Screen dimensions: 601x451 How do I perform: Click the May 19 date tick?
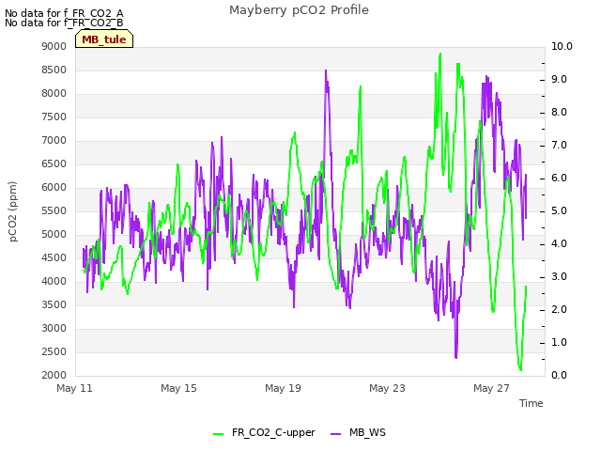283,388
